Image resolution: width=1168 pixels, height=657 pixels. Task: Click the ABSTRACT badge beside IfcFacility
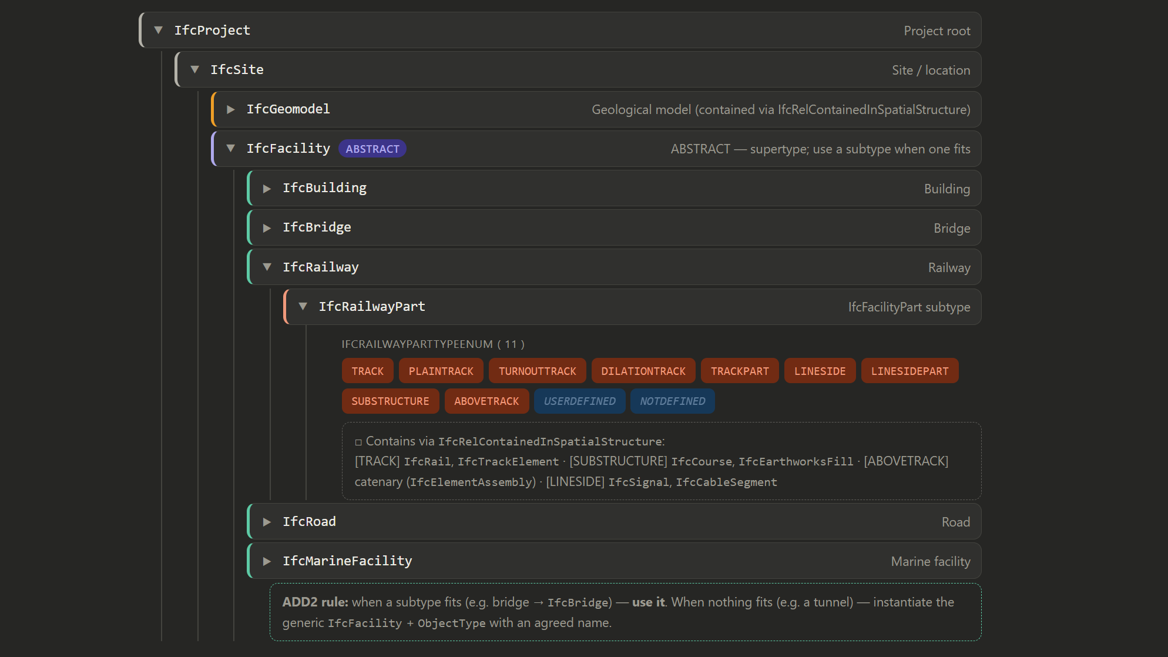(x=372, y=149)
